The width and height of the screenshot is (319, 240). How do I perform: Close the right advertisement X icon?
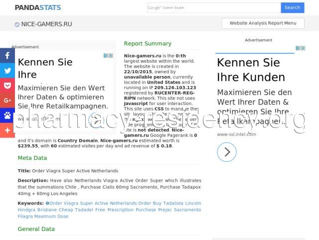pyautogui.click(x=303, y=48)
